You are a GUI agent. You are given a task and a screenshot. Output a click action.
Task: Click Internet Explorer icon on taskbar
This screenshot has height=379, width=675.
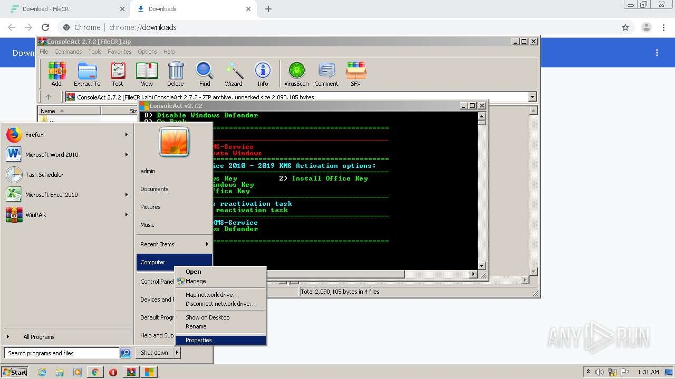click(42, 372)
